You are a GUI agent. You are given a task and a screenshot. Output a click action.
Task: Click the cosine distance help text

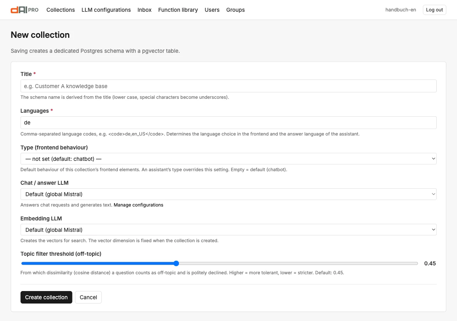coord(182,273)
